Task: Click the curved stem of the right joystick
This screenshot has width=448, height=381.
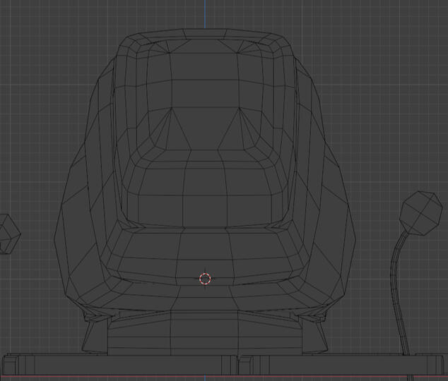Action: [x=399, y=282]
